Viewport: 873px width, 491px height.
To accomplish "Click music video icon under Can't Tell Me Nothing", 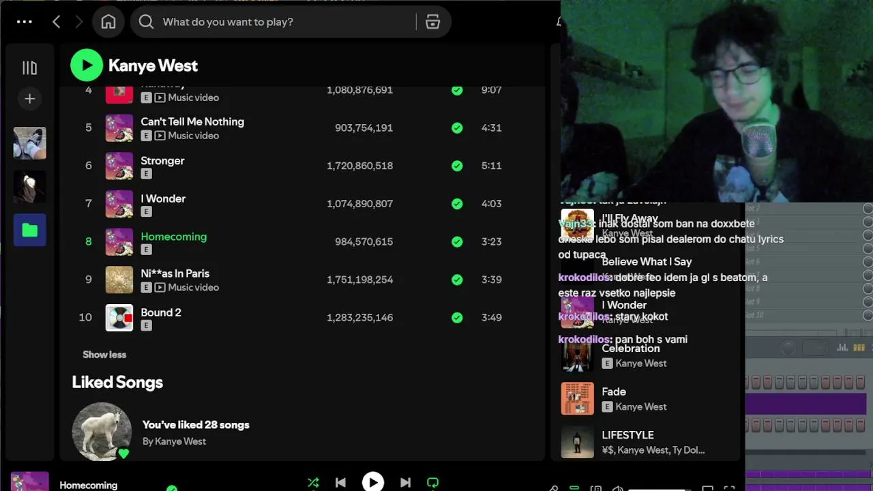I will tap(160, 136).
